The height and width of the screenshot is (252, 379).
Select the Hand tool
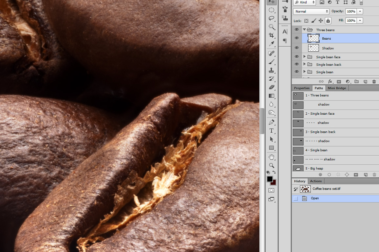pos(271,157)
